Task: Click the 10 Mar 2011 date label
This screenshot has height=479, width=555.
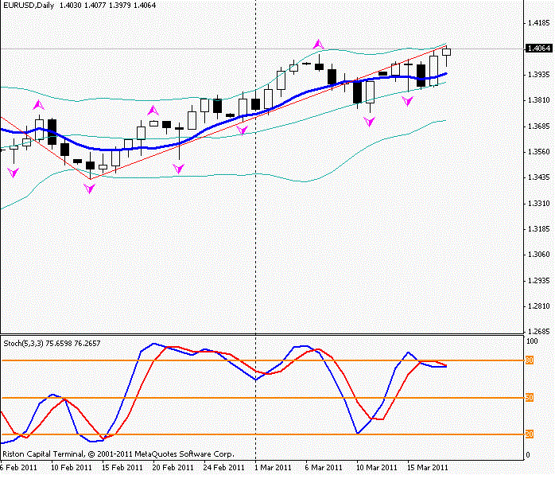Action: click(x=377, y=468)
